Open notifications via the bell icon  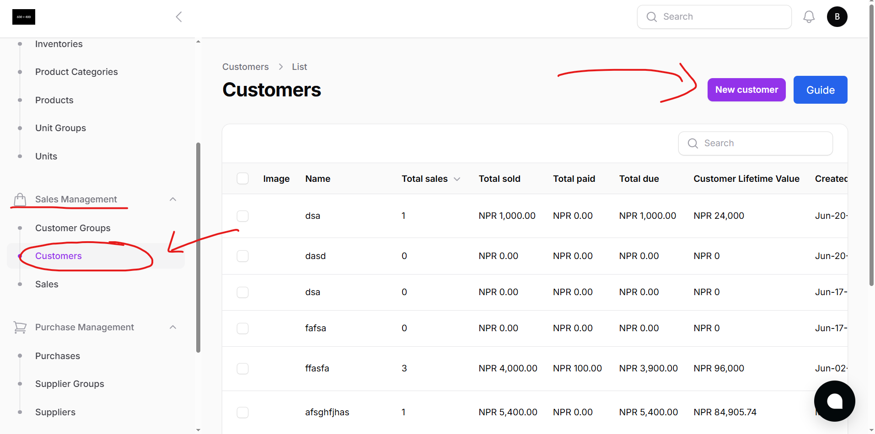[x=809, y=16]
